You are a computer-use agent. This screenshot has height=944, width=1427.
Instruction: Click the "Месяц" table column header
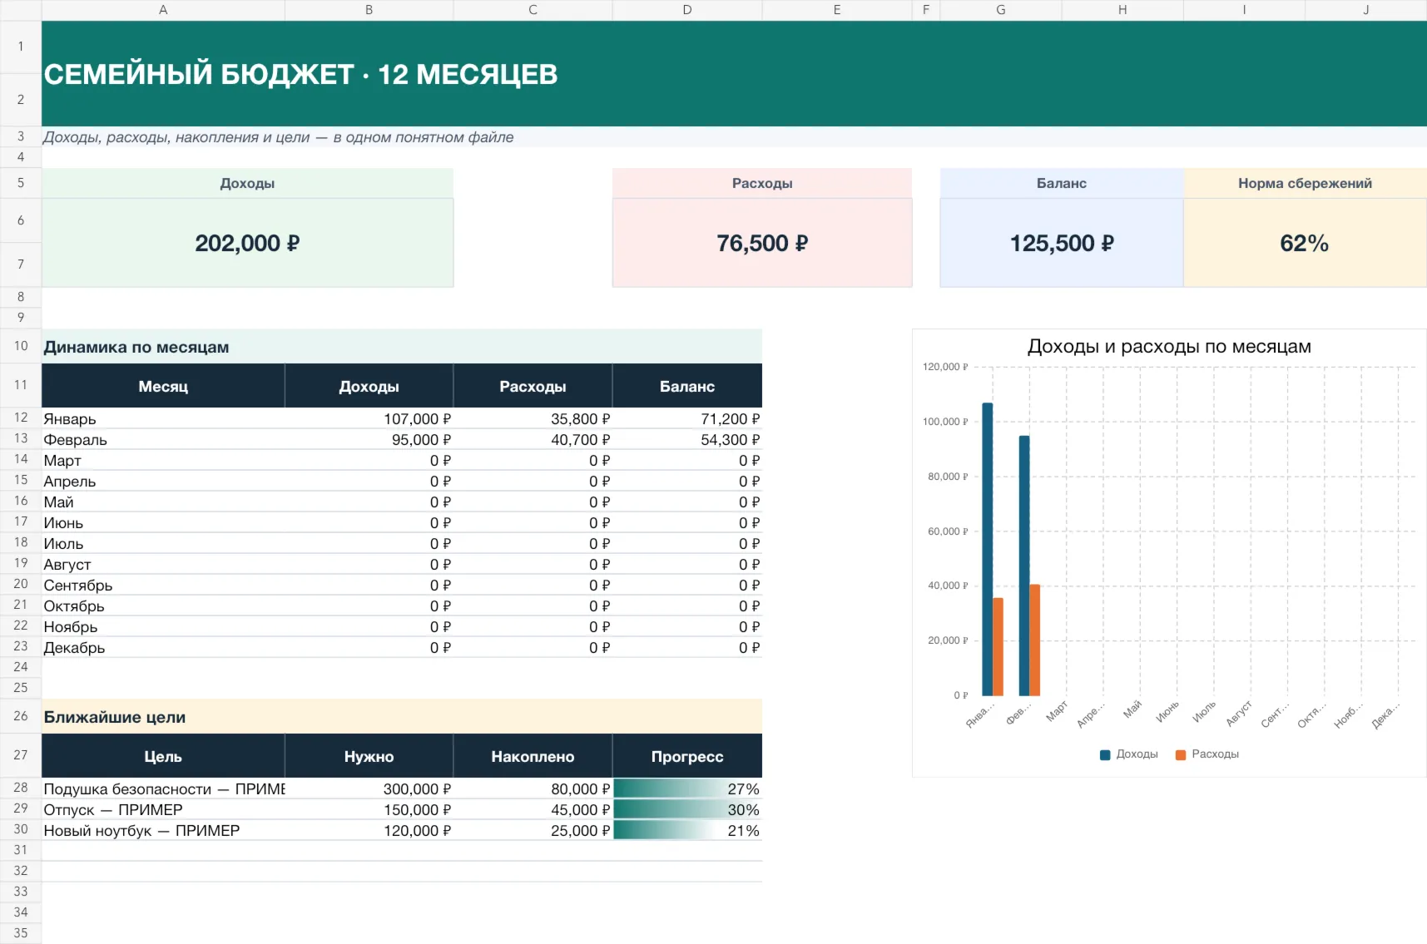(x=163, y=386)
